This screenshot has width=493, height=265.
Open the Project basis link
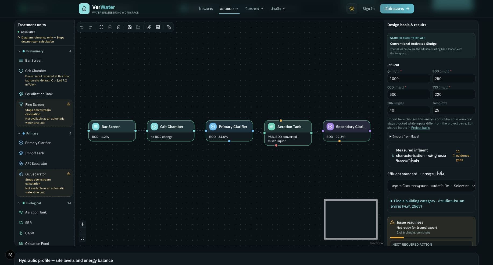[x=420, y=128]
